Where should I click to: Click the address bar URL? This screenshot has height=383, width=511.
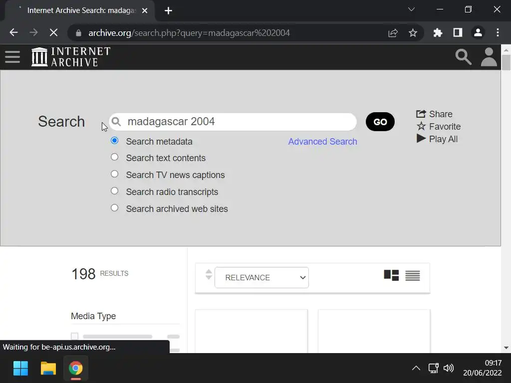189,33
